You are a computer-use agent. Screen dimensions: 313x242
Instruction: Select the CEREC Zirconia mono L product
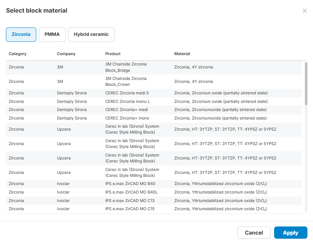tap(128, 101)
